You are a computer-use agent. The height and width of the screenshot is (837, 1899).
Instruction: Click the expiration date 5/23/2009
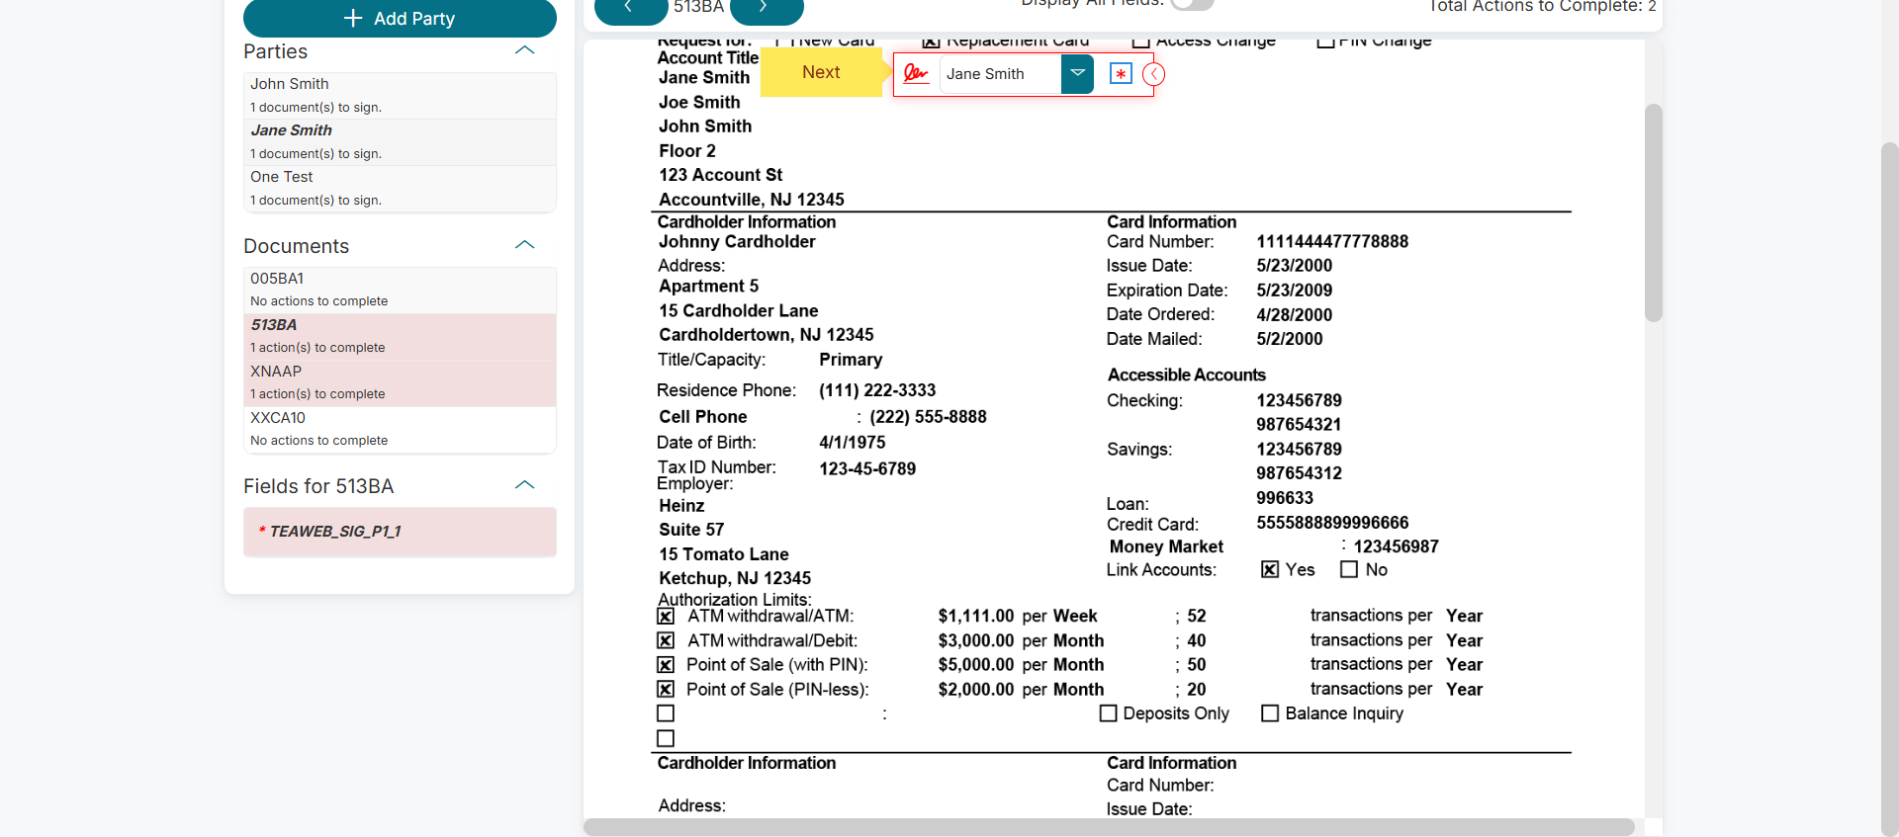point(1295,291)
